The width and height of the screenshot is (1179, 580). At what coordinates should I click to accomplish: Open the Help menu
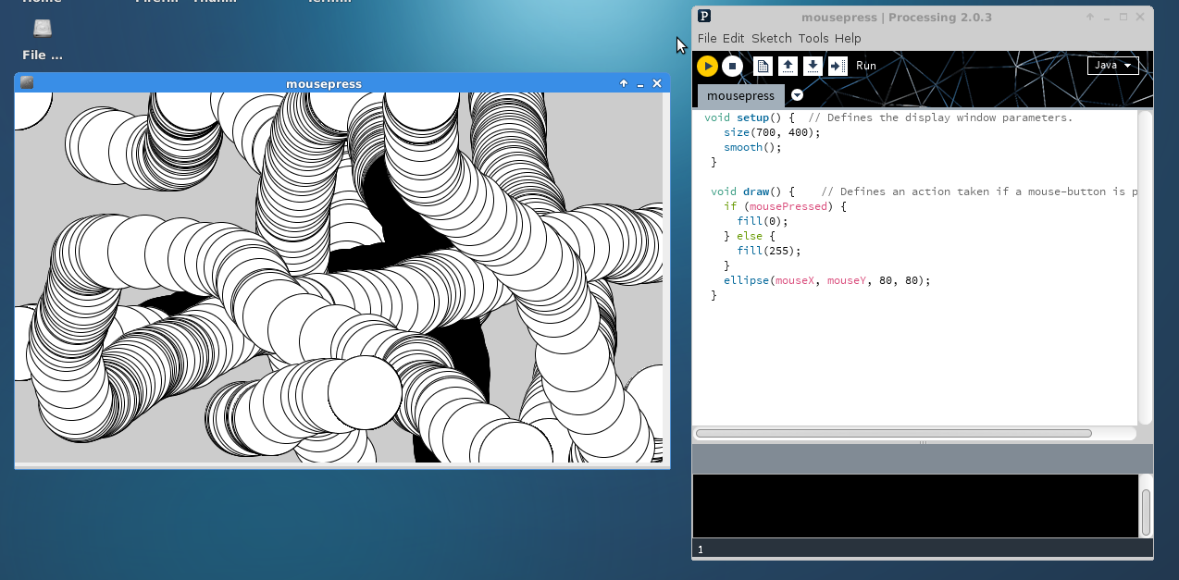pos(848,38)
